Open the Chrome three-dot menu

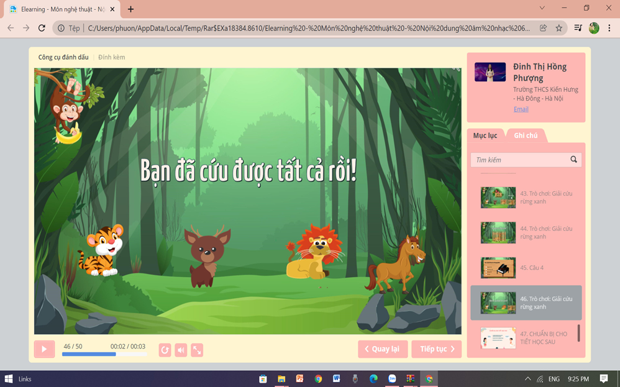click(609, 28)
